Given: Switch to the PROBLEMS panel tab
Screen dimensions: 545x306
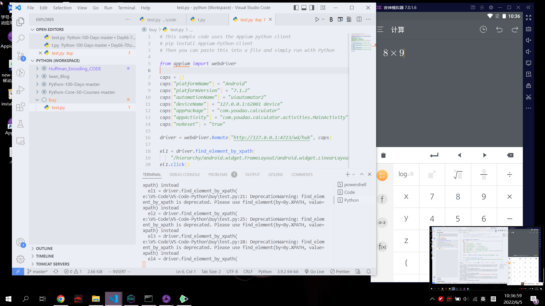Looking at the screenshot, I should click(x=218, y=175).
